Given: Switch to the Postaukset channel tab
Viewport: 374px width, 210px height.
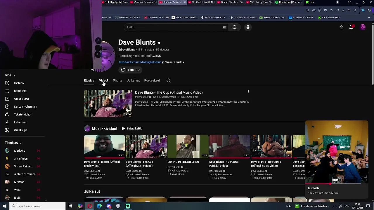Looking at the screenshot, I should [x=152, y=80].
